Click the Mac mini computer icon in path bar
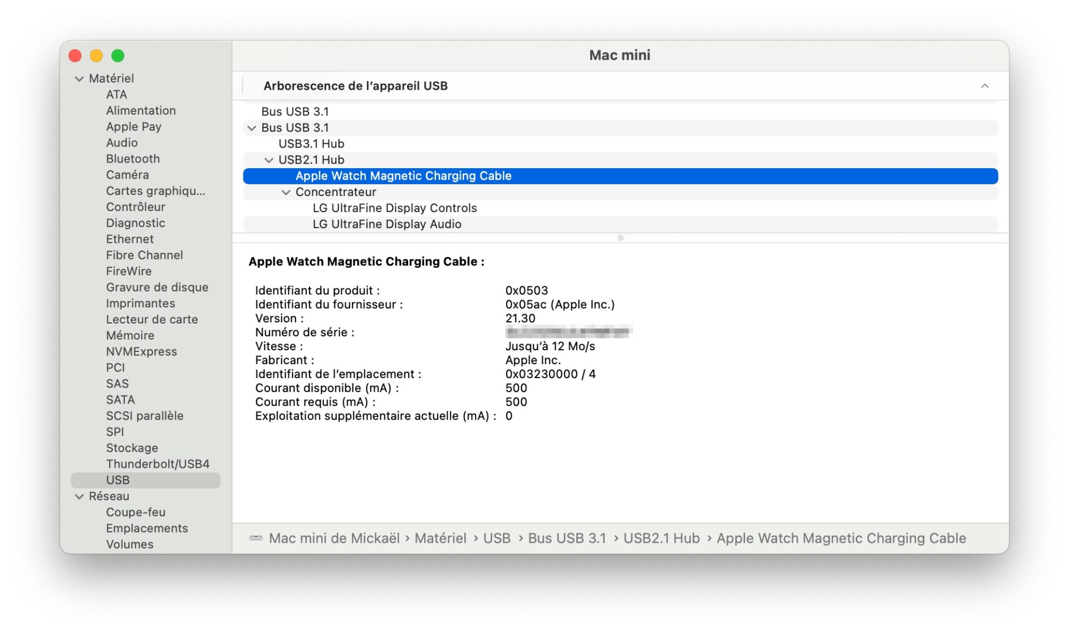Viewport: 1069px width, 633px height. click(x=256, y=538)
